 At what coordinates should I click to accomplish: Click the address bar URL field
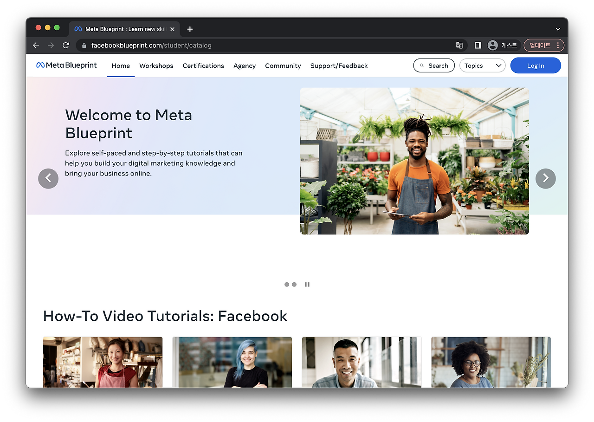pyautogui.click(x=271, y=45)
